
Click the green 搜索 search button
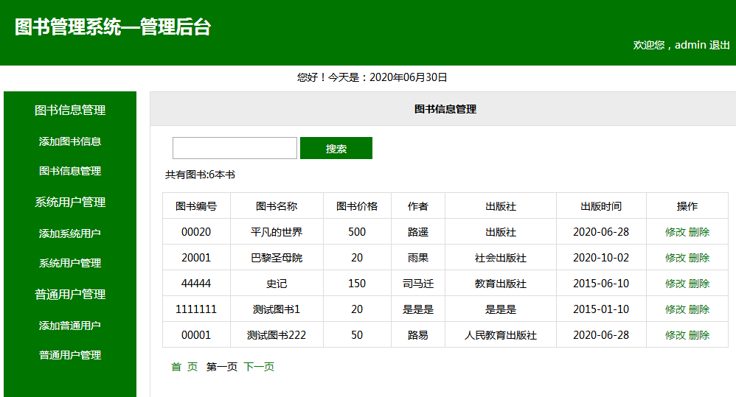(336, 148)
